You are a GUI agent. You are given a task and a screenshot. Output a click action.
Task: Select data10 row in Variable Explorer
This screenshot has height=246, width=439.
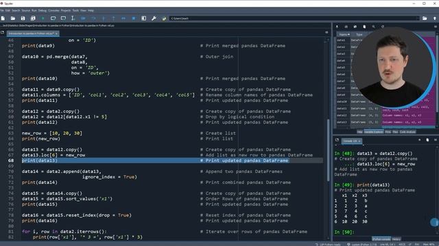386,102
